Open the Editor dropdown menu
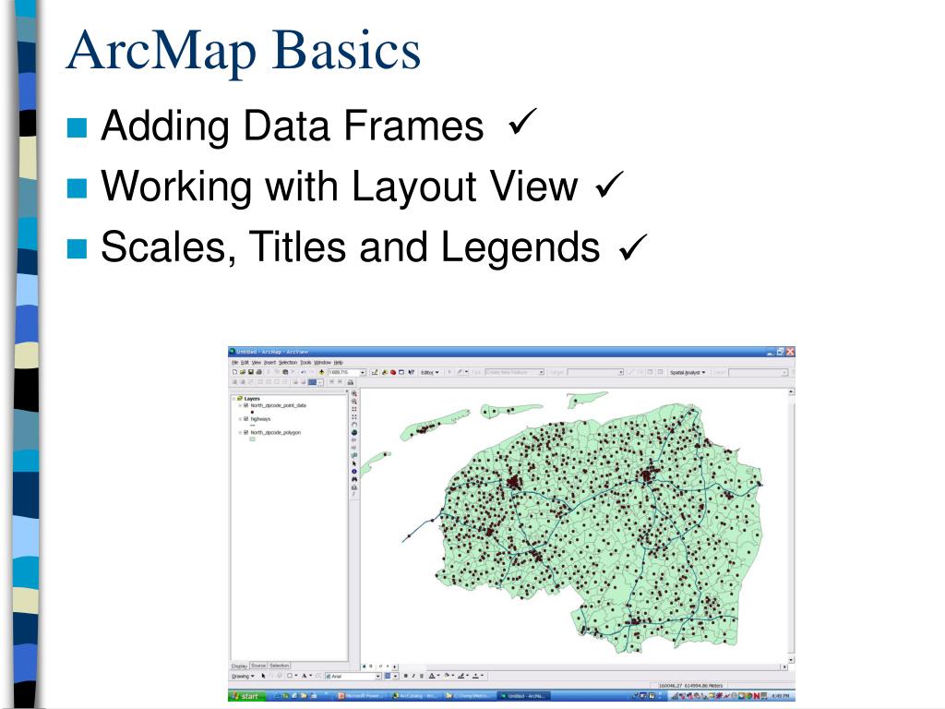The width and height of the screenshot is (945, 709). tap(429, 372)
